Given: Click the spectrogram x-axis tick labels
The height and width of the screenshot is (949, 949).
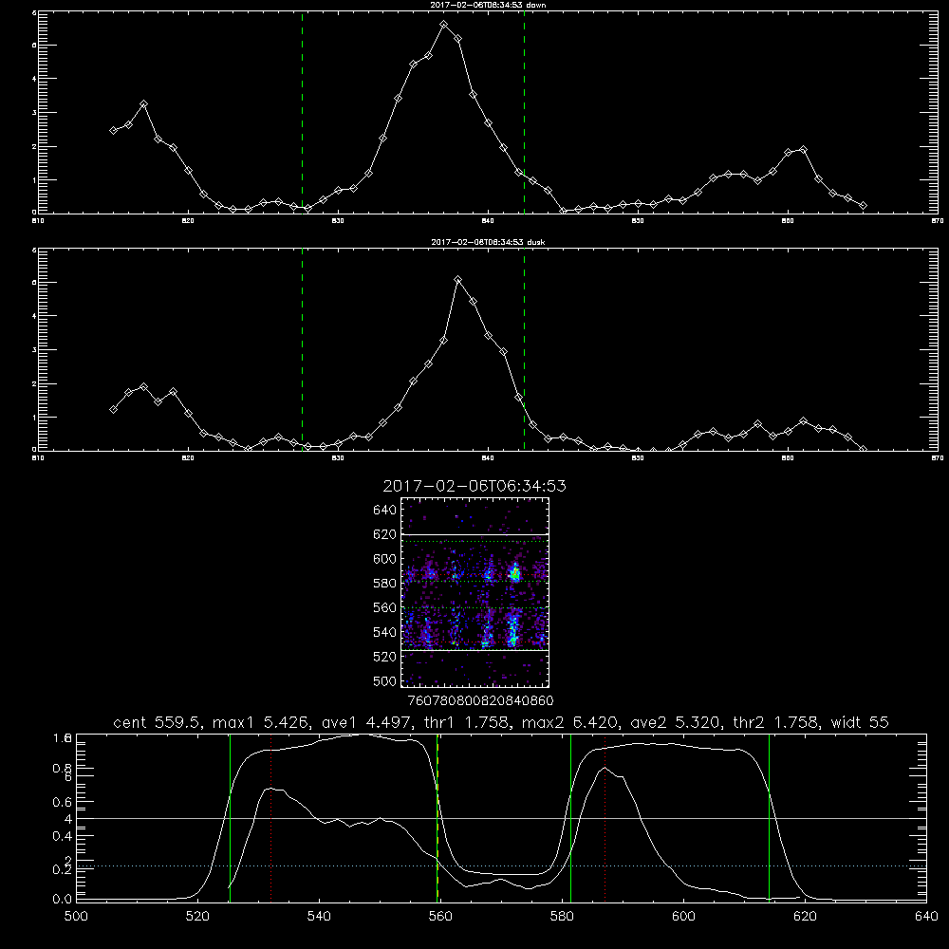Looking at the screenshot, I should click(x=480, y=700).
